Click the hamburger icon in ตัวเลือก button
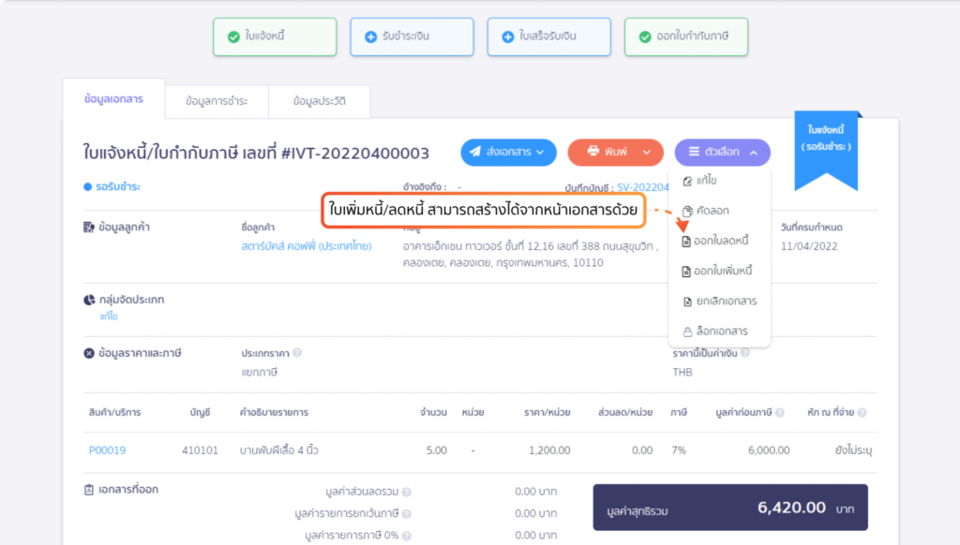Viewport: 960px width, 545px height. [694, 152]
